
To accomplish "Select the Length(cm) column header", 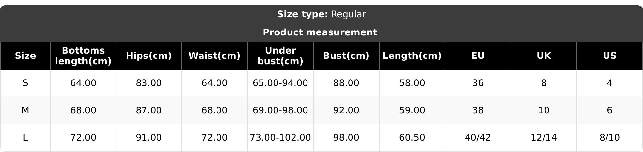I will click(x=412, y=56).
